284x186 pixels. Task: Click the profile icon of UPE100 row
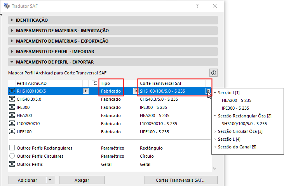(12, 131)
